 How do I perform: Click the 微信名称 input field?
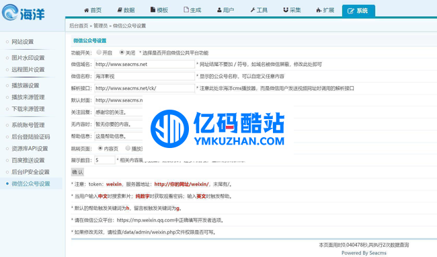145,76
